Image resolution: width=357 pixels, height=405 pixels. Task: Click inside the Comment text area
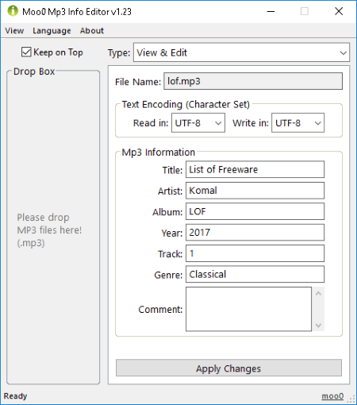coord(248,309)
